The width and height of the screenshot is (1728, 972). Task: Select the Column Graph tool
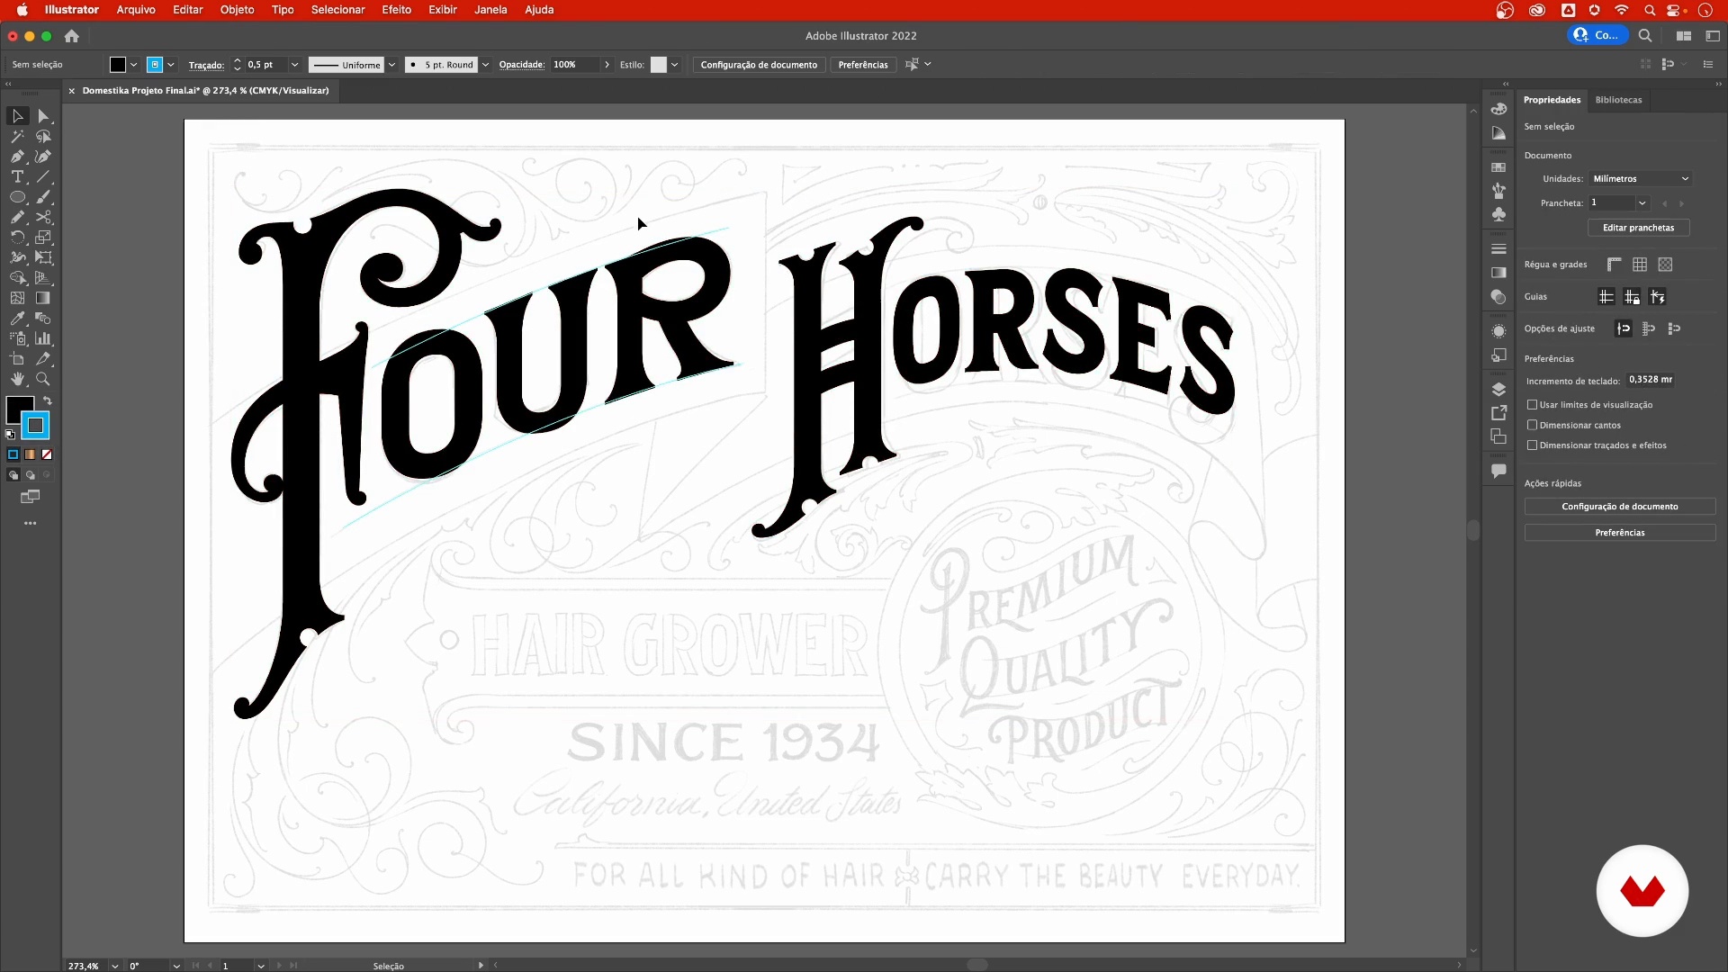tap(43, 338)
